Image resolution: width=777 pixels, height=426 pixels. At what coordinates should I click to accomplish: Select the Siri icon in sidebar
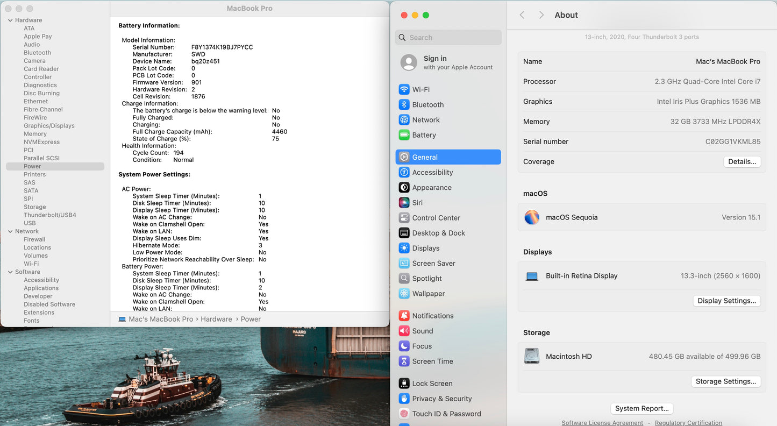404,203
